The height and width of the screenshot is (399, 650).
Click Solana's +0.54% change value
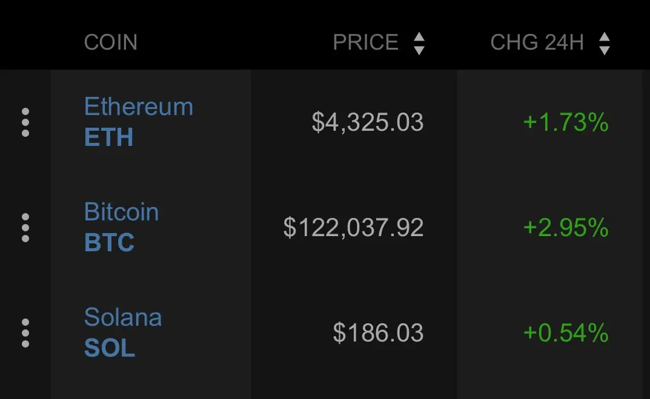click(x=566, y=333)
